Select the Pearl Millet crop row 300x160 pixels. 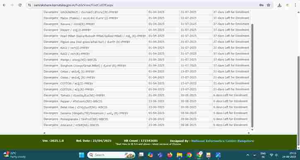(147, 36)
